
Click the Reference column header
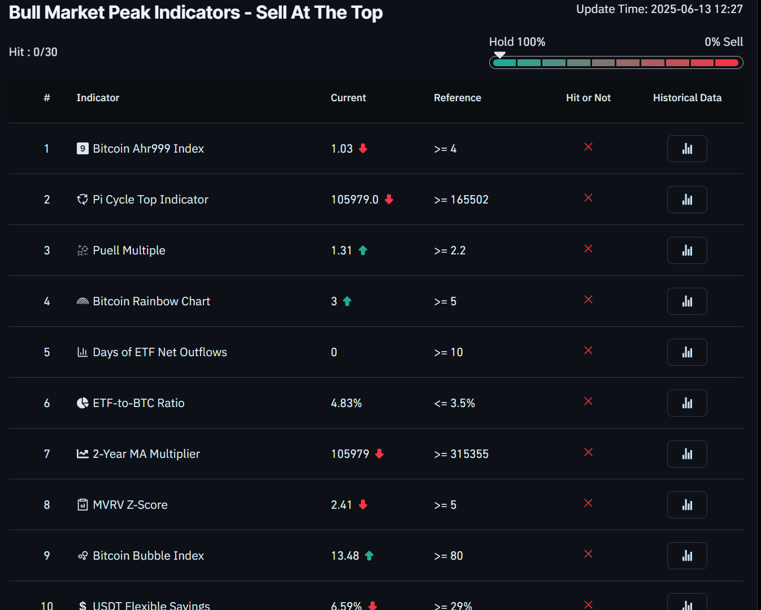point(457,98)
